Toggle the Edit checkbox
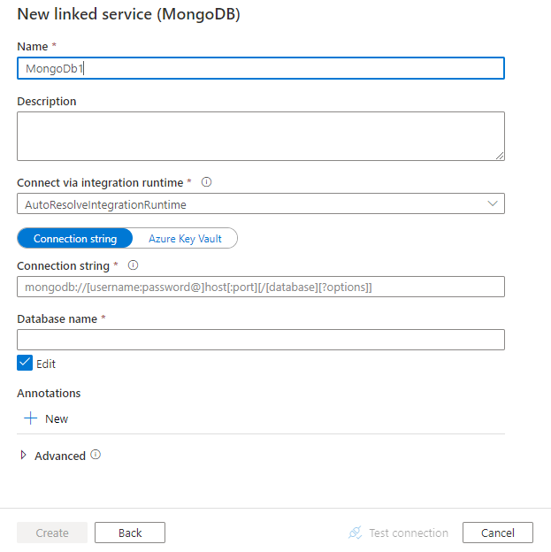Screen dimensions: 551x552 point(25,363)
